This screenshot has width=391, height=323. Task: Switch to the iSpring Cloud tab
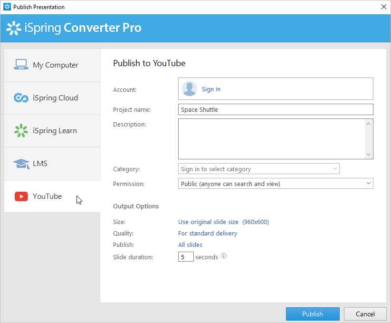tap(52, 98)
